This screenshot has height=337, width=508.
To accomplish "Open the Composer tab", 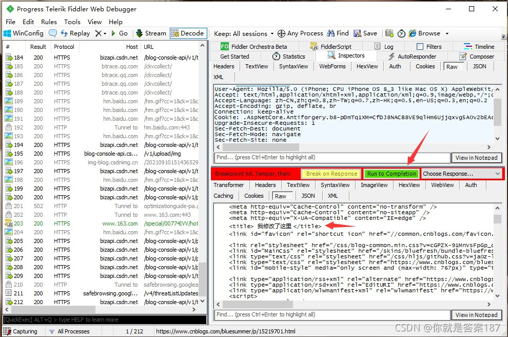I will pos(477,57).
